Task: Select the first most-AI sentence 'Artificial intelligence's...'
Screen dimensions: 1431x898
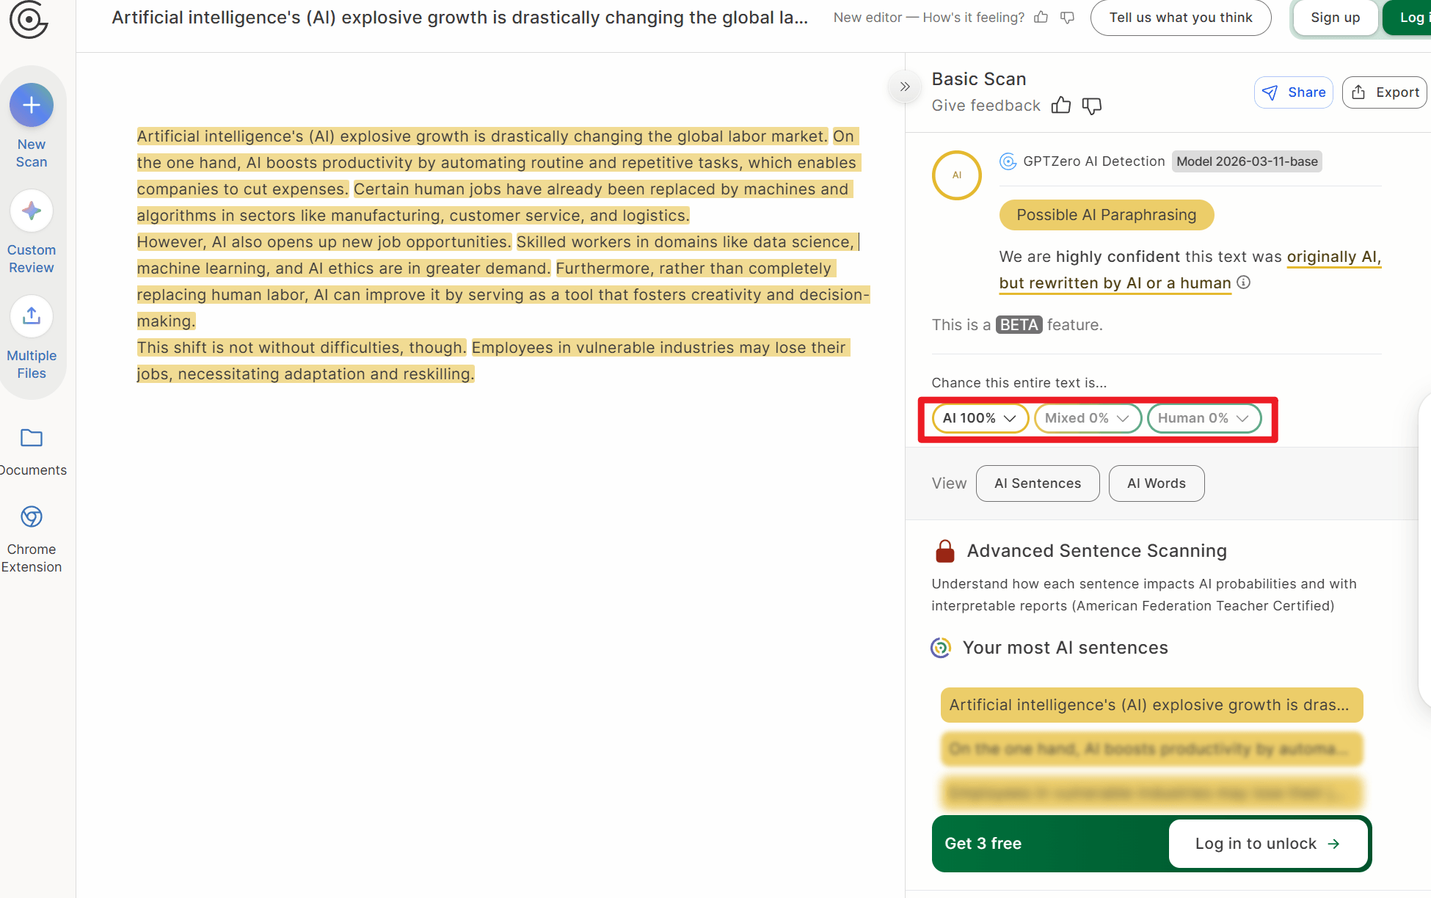Action: click(x=1151, y=705)
